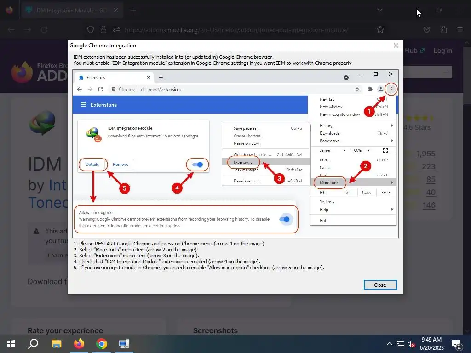Open the 40 two-star reviews link
This screenshot has width=471, height=353.
[x=431, y=193]
